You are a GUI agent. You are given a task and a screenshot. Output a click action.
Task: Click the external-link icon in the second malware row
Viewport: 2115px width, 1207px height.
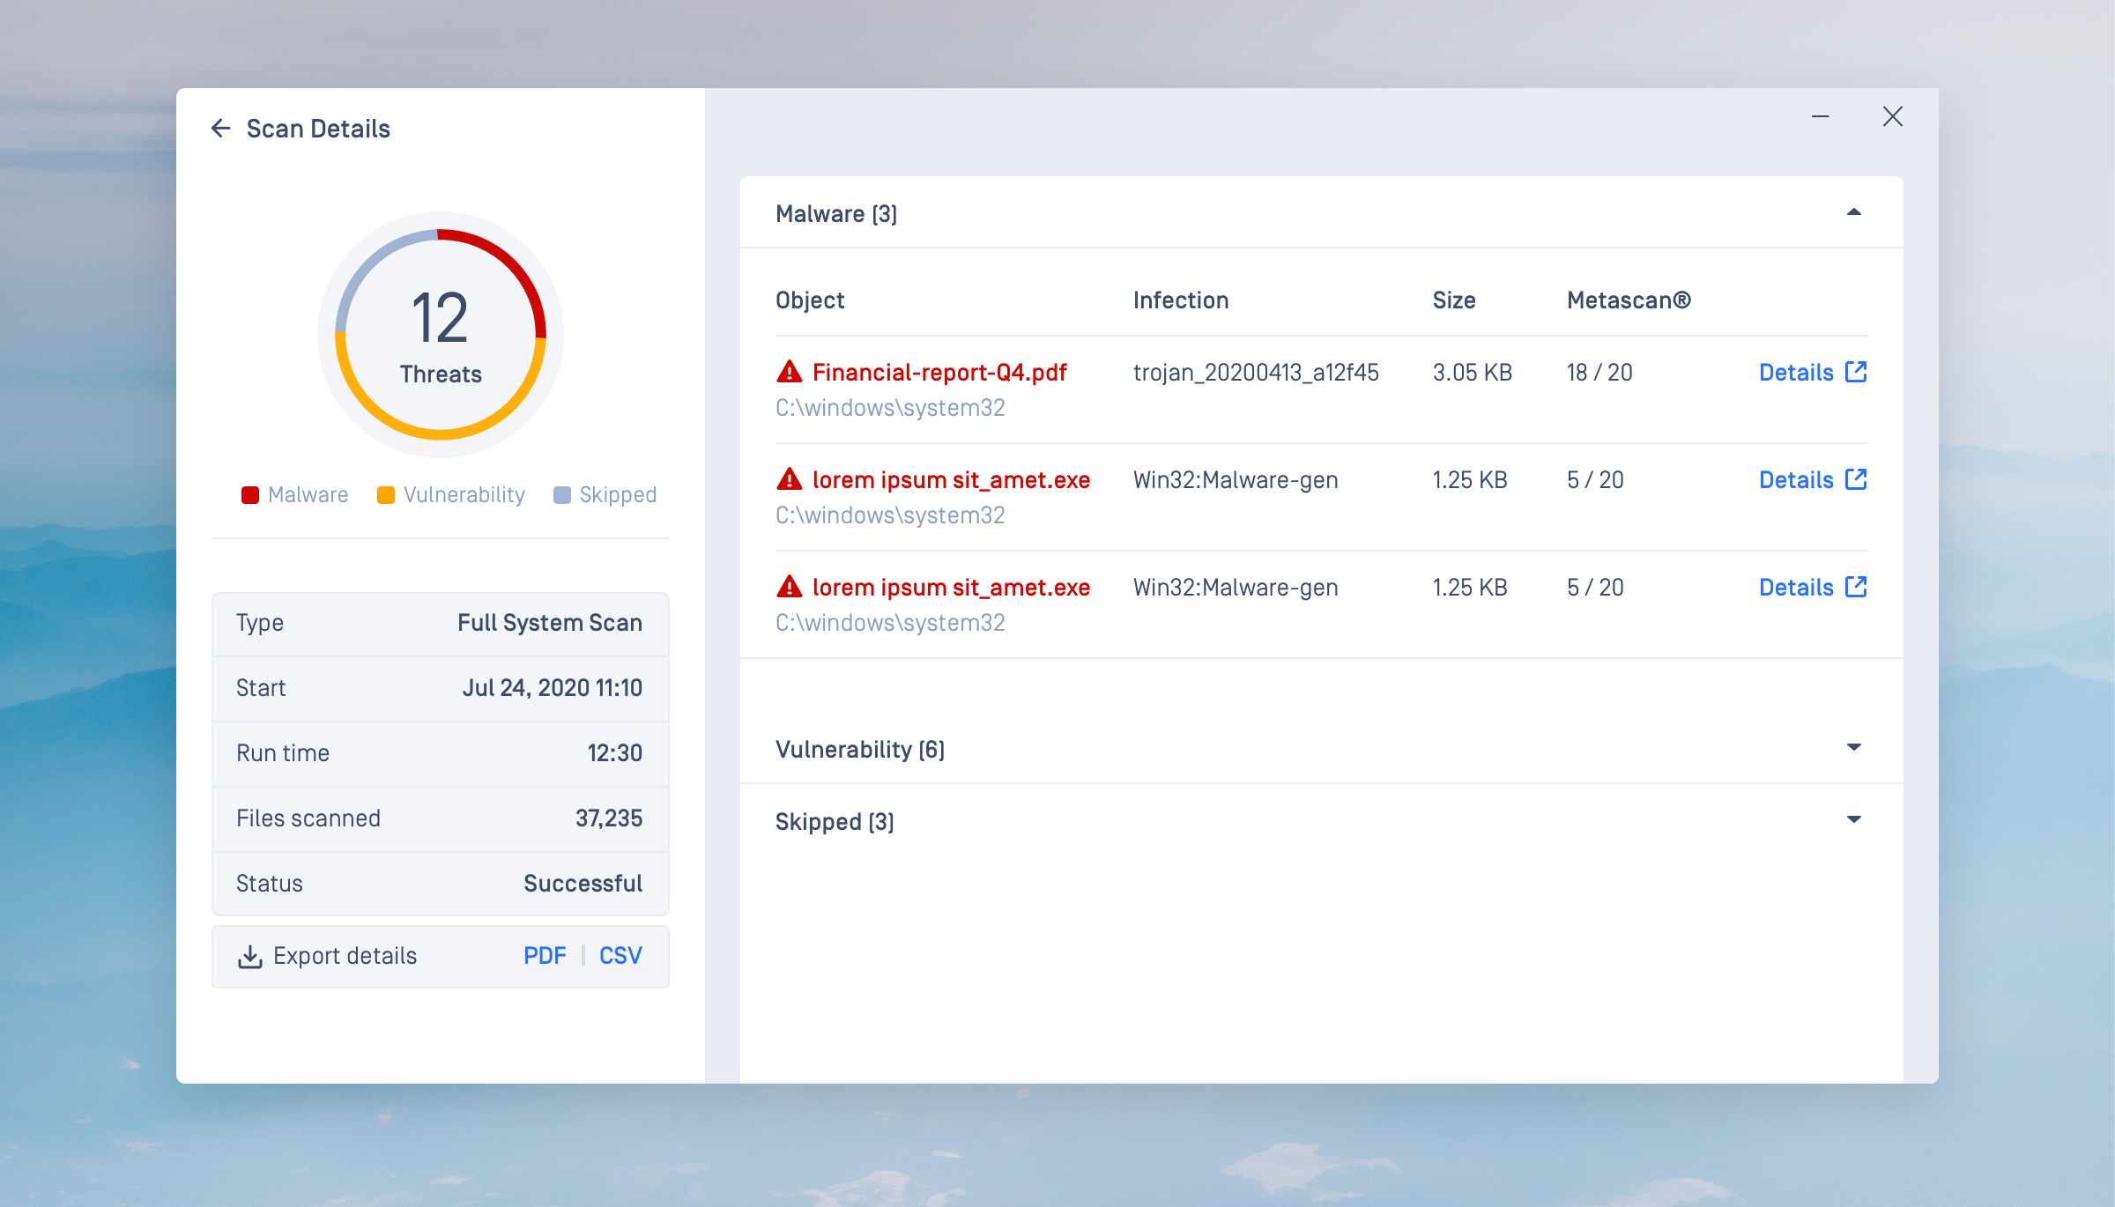(1856, 479)
